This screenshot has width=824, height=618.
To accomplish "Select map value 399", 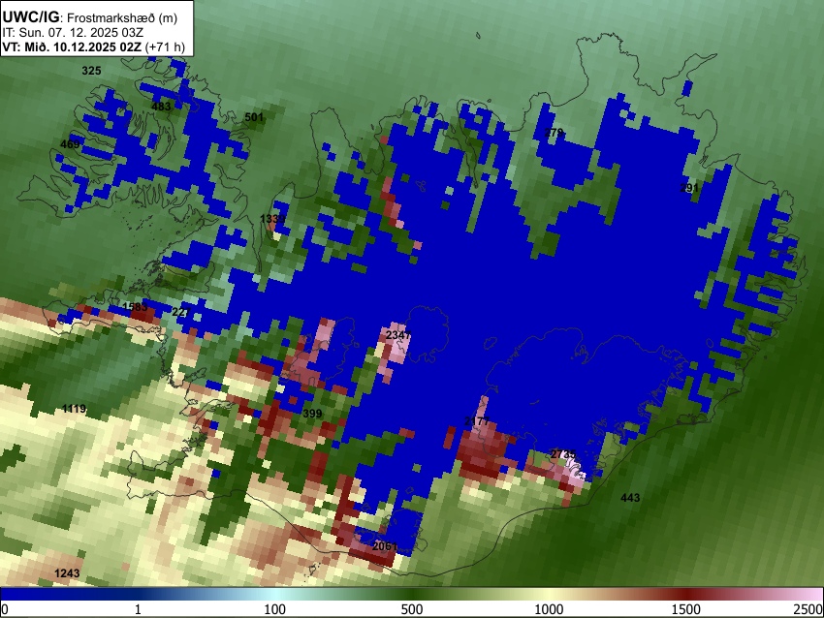I will click(x=312, y=414).
